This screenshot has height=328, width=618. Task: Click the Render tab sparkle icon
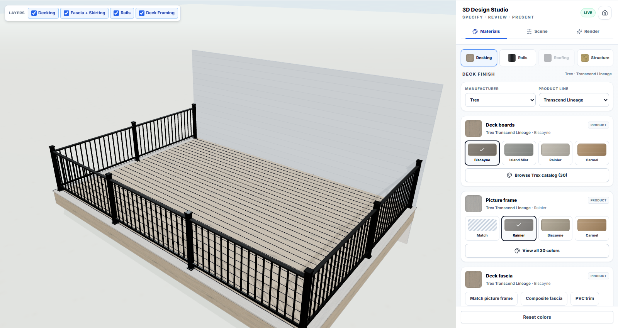(x=579, y=32)
